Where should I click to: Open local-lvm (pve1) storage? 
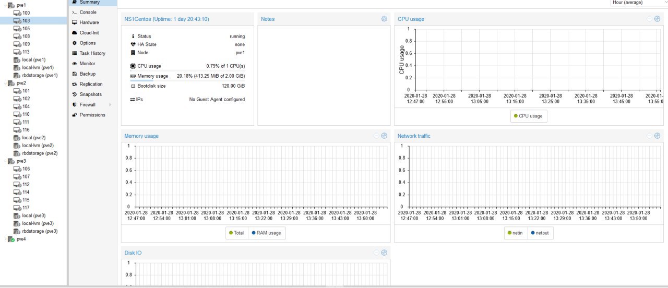(33, 67)
